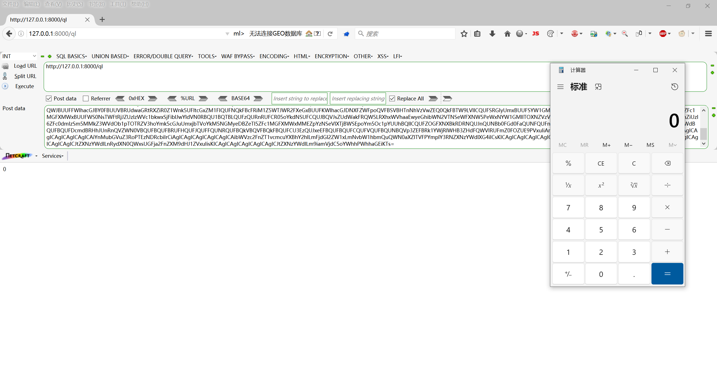Screen dimensions: 717x386
Task: Click the arrow right of Replace All
Action: 433,98
